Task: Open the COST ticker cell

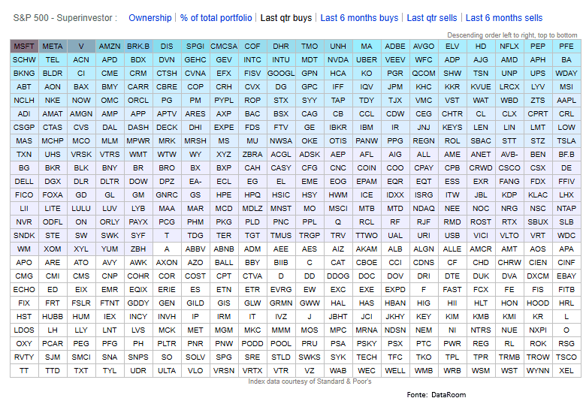Action: tap(195, 276)
